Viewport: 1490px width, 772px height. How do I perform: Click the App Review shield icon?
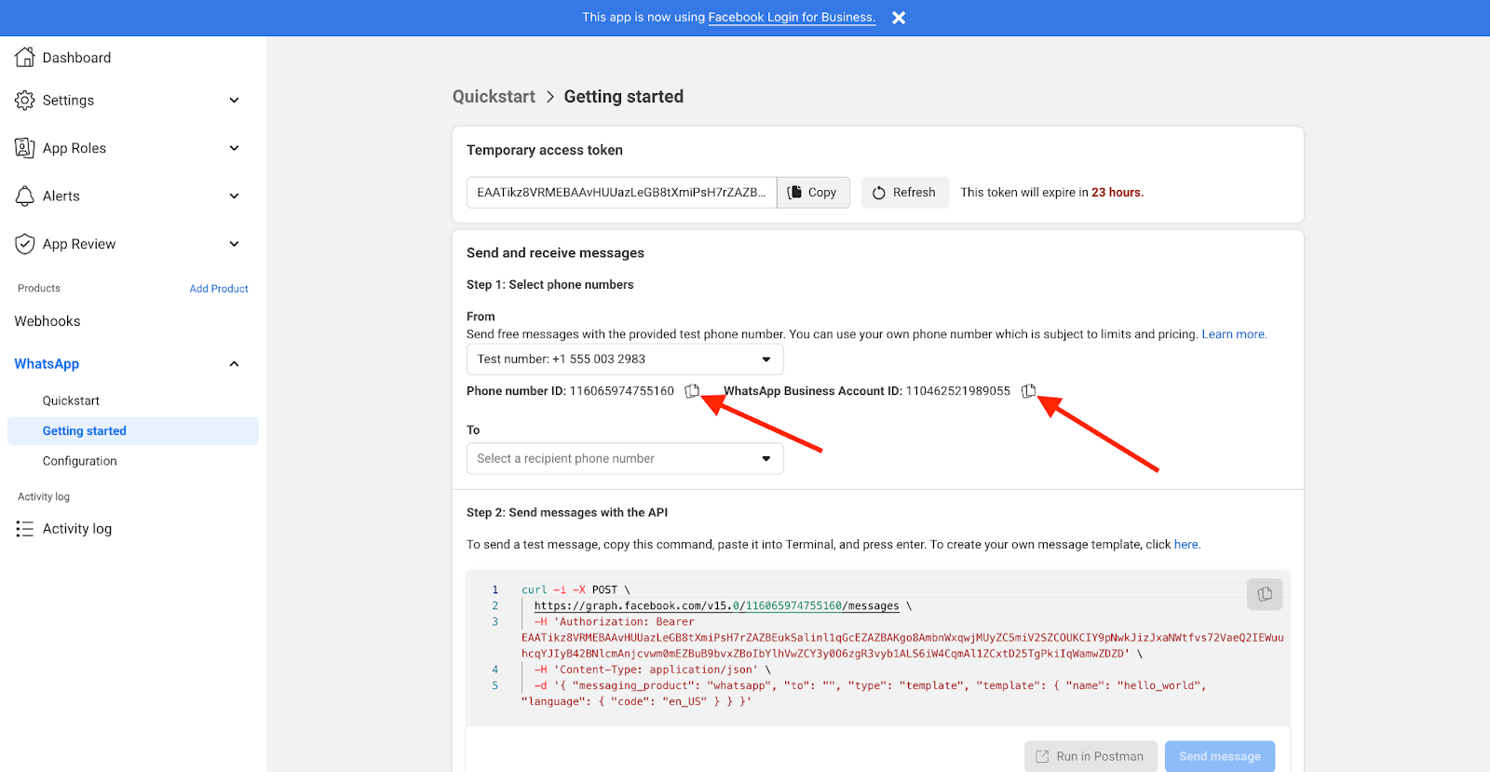[x=25, y=244]
